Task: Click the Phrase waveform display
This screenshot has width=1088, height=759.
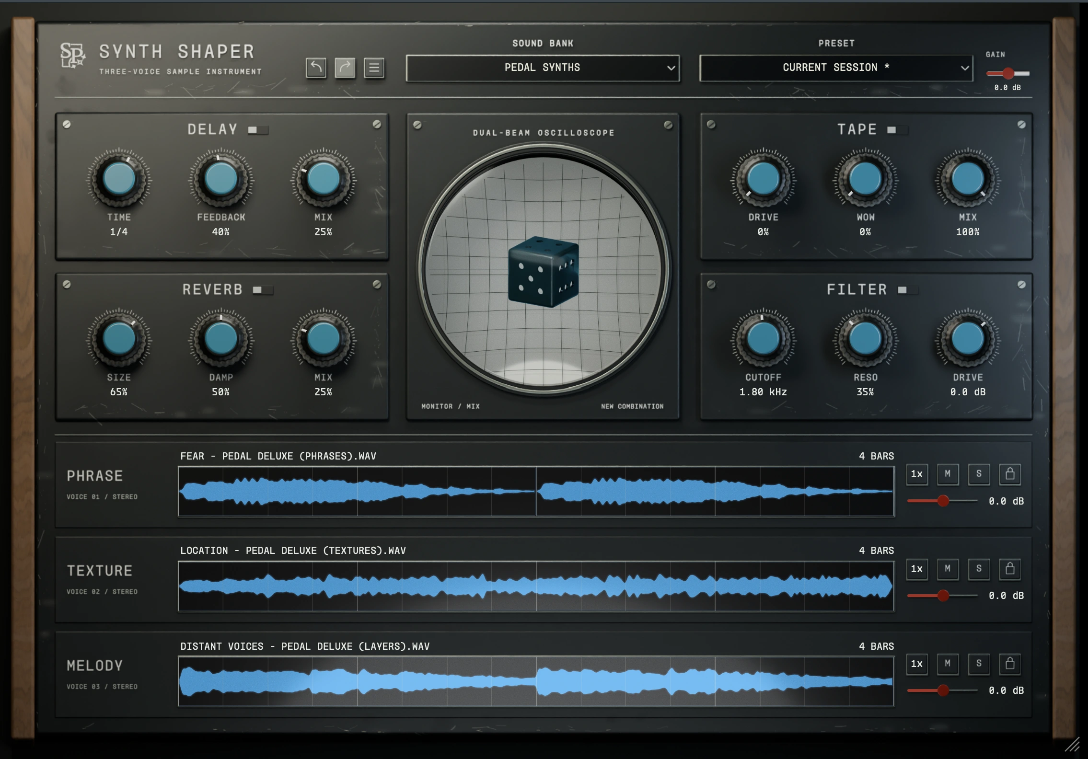Action: (x=536, y=491)
